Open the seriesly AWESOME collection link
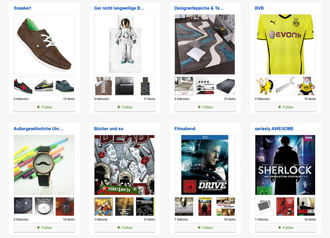Image resolution: width=330 pixels, height=238 pixels. (x=274, y=129)
